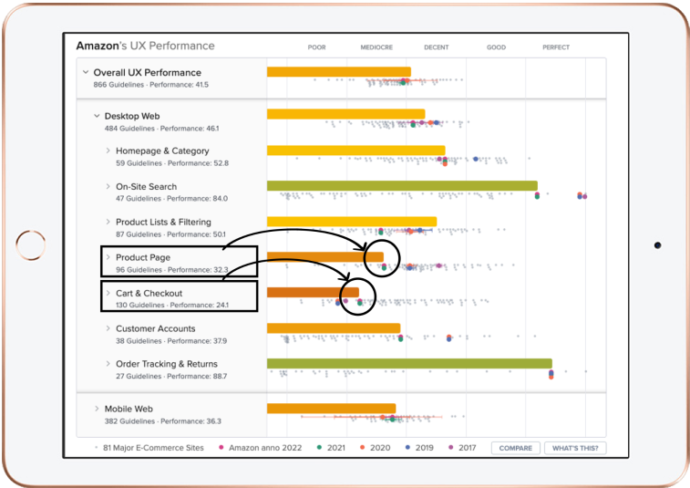
Task: Expand the Mobile Web section
Action: (x=97, y=409)
